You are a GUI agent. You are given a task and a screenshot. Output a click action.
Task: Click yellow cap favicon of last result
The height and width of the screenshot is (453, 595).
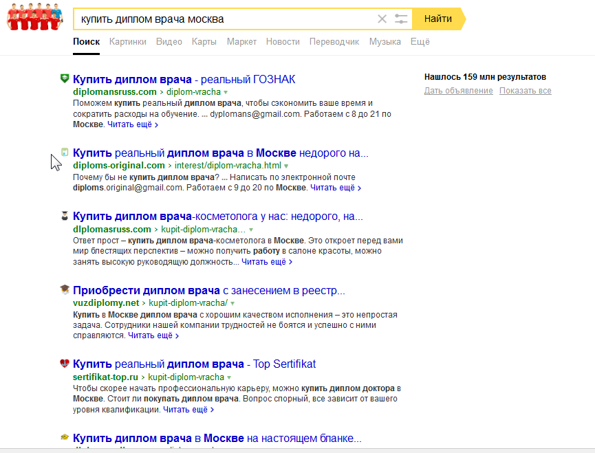pos(65,437)
